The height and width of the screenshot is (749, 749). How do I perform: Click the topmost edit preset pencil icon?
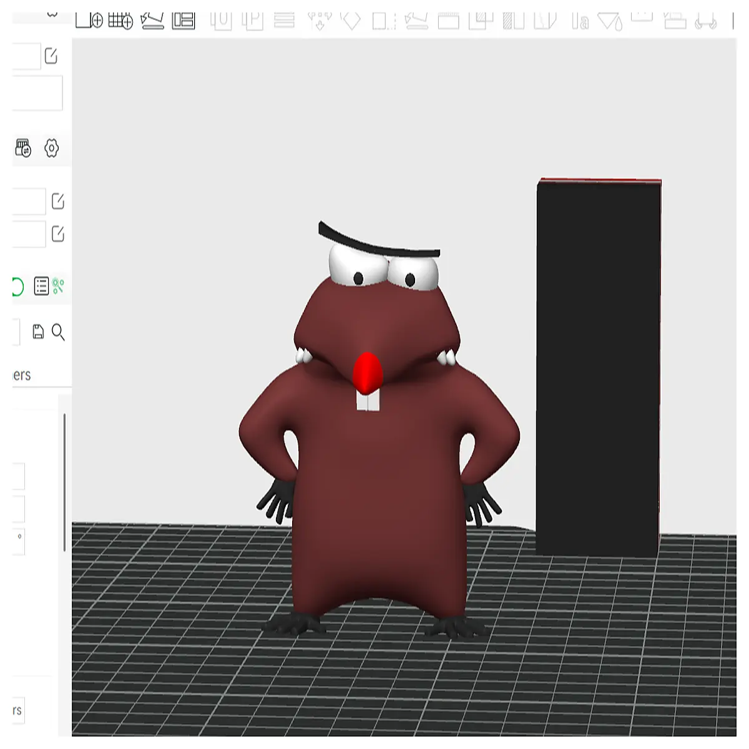pos(51,56)
